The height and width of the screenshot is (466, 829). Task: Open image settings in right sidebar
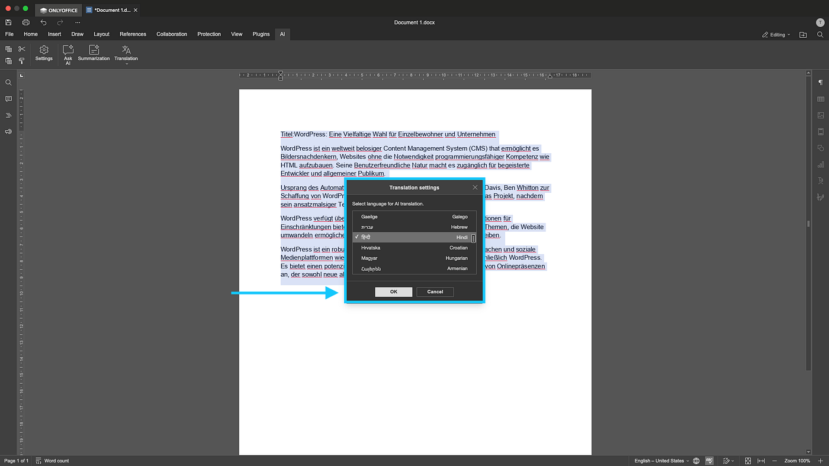pos(821,115)
